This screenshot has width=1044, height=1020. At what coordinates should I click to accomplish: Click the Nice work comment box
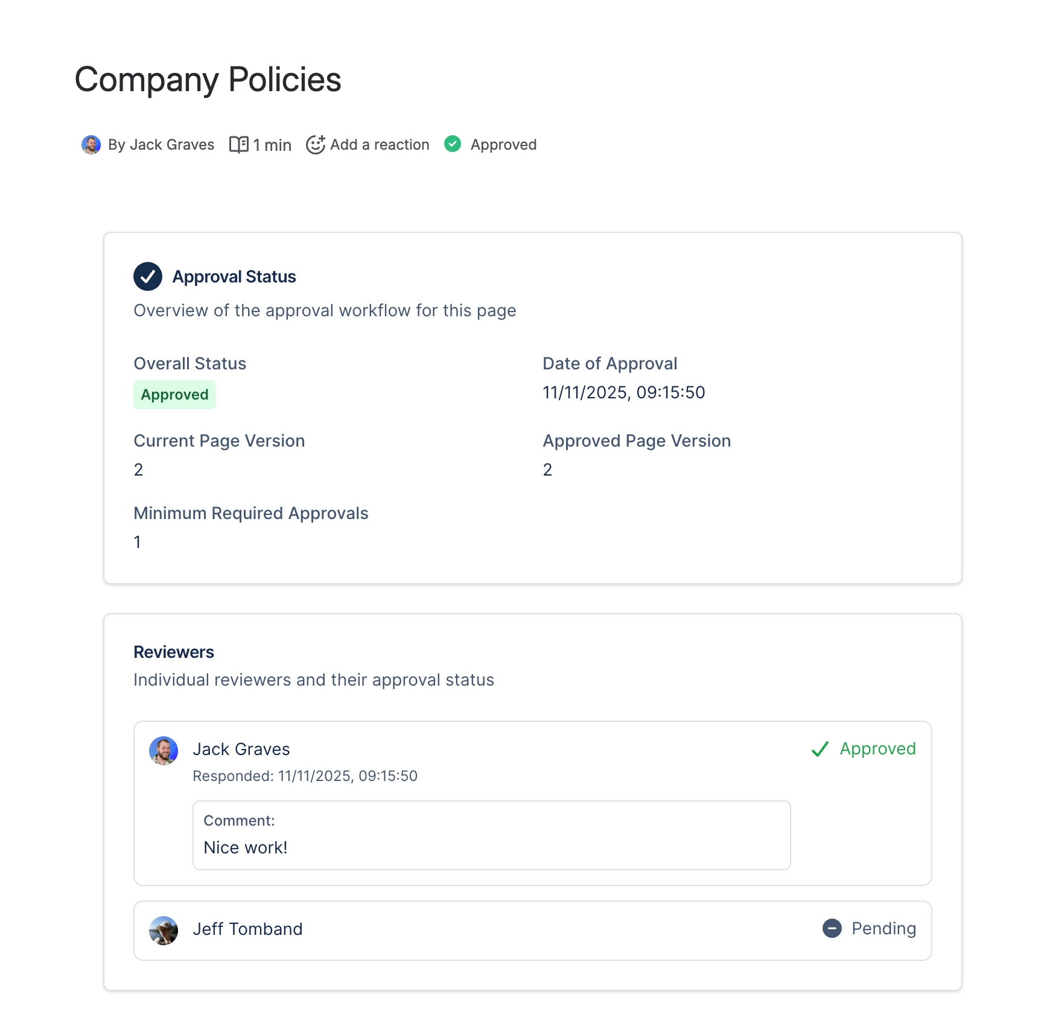pyautogui.click(x=491, y=835)
